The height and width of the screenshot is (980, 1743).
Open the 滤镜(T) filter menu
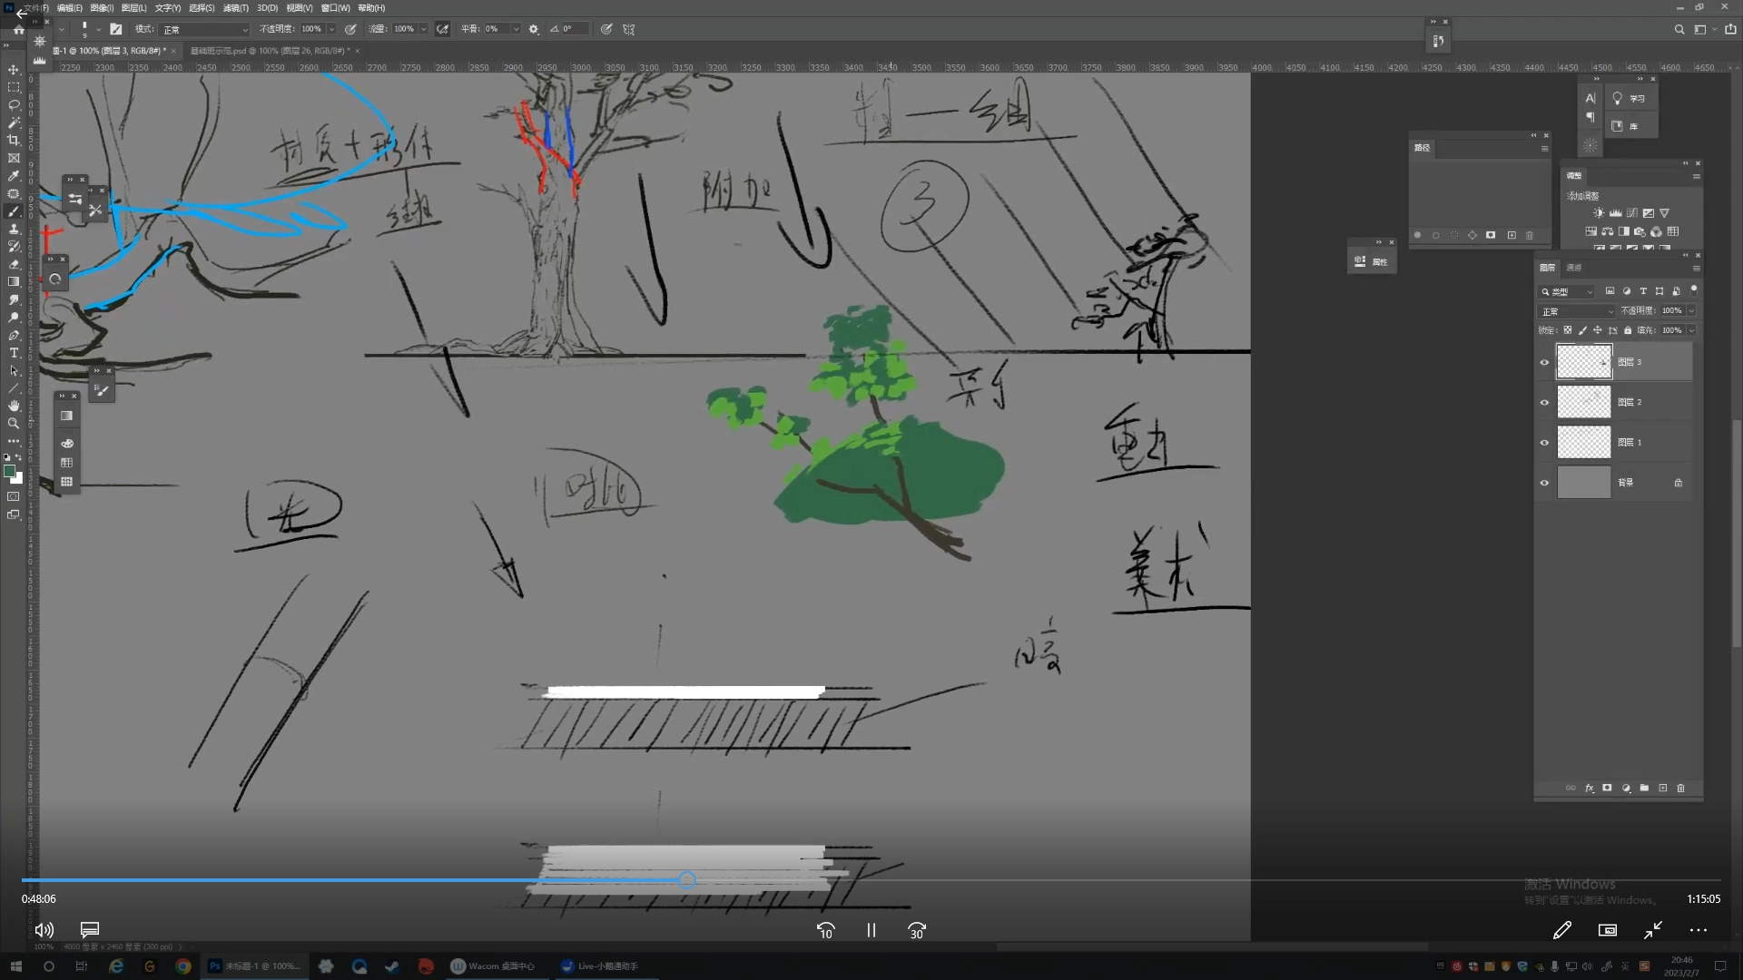(x=235, y=8)
